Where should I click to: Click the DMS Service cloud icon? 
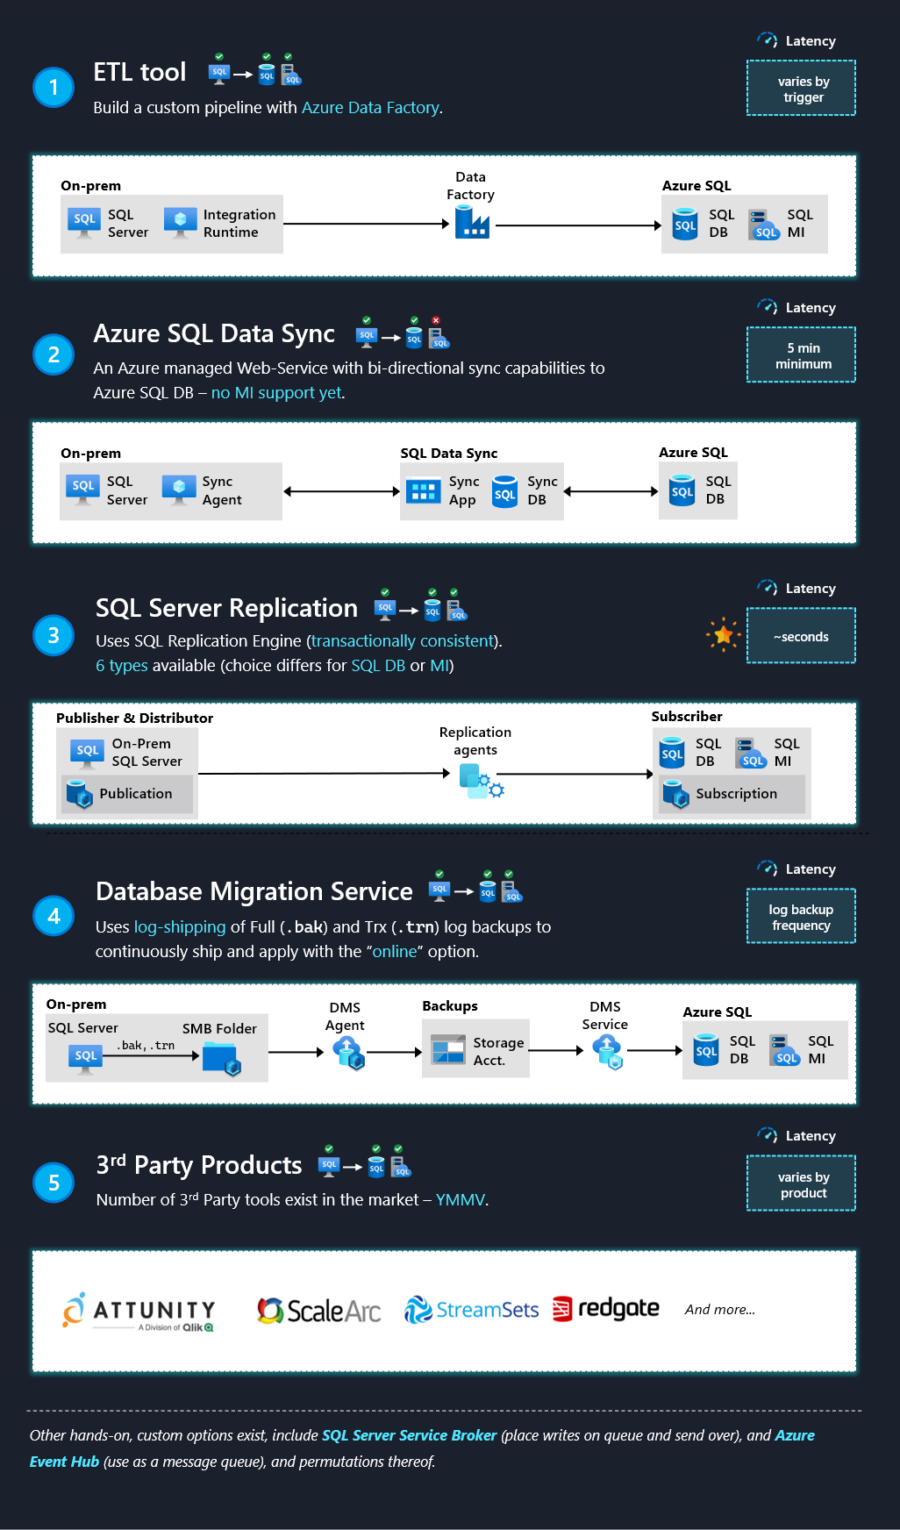(607, 1051)
